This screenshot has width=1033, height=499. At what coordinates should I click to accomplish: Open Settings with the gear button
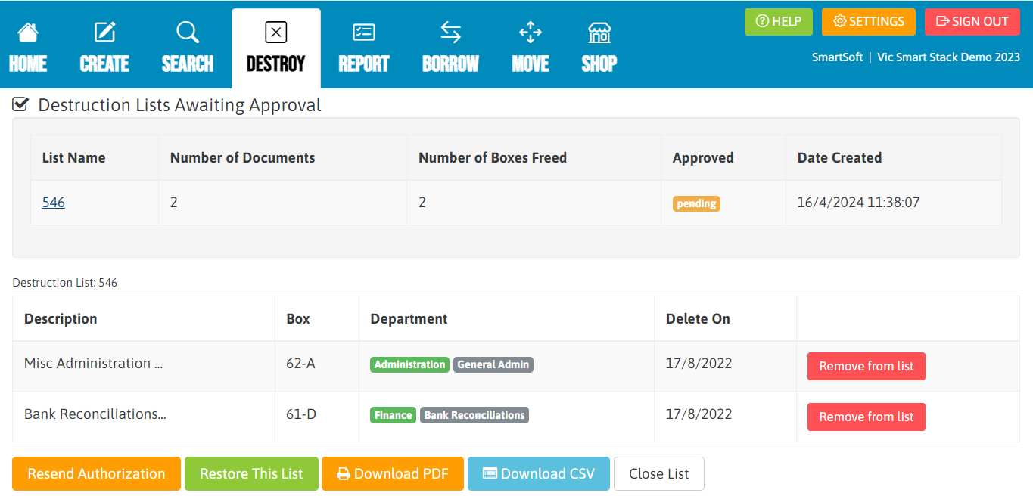(869, 22)
